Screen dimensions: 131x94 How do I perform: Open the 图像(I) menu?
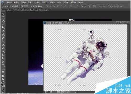[x=23, y=2]
